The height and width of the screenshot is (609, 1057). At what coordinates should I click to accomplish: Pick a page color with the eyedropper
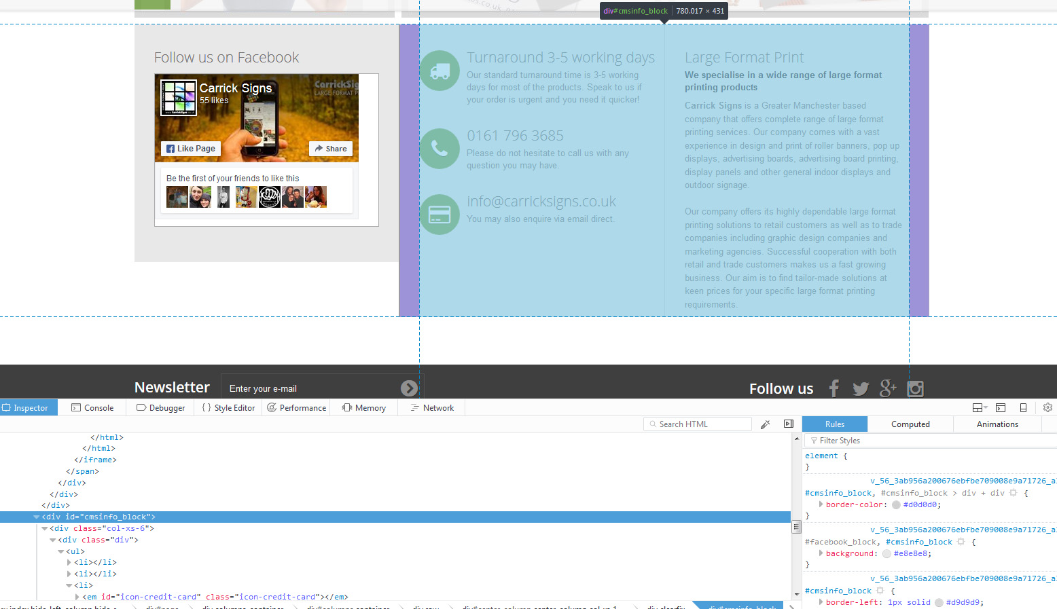765,424
